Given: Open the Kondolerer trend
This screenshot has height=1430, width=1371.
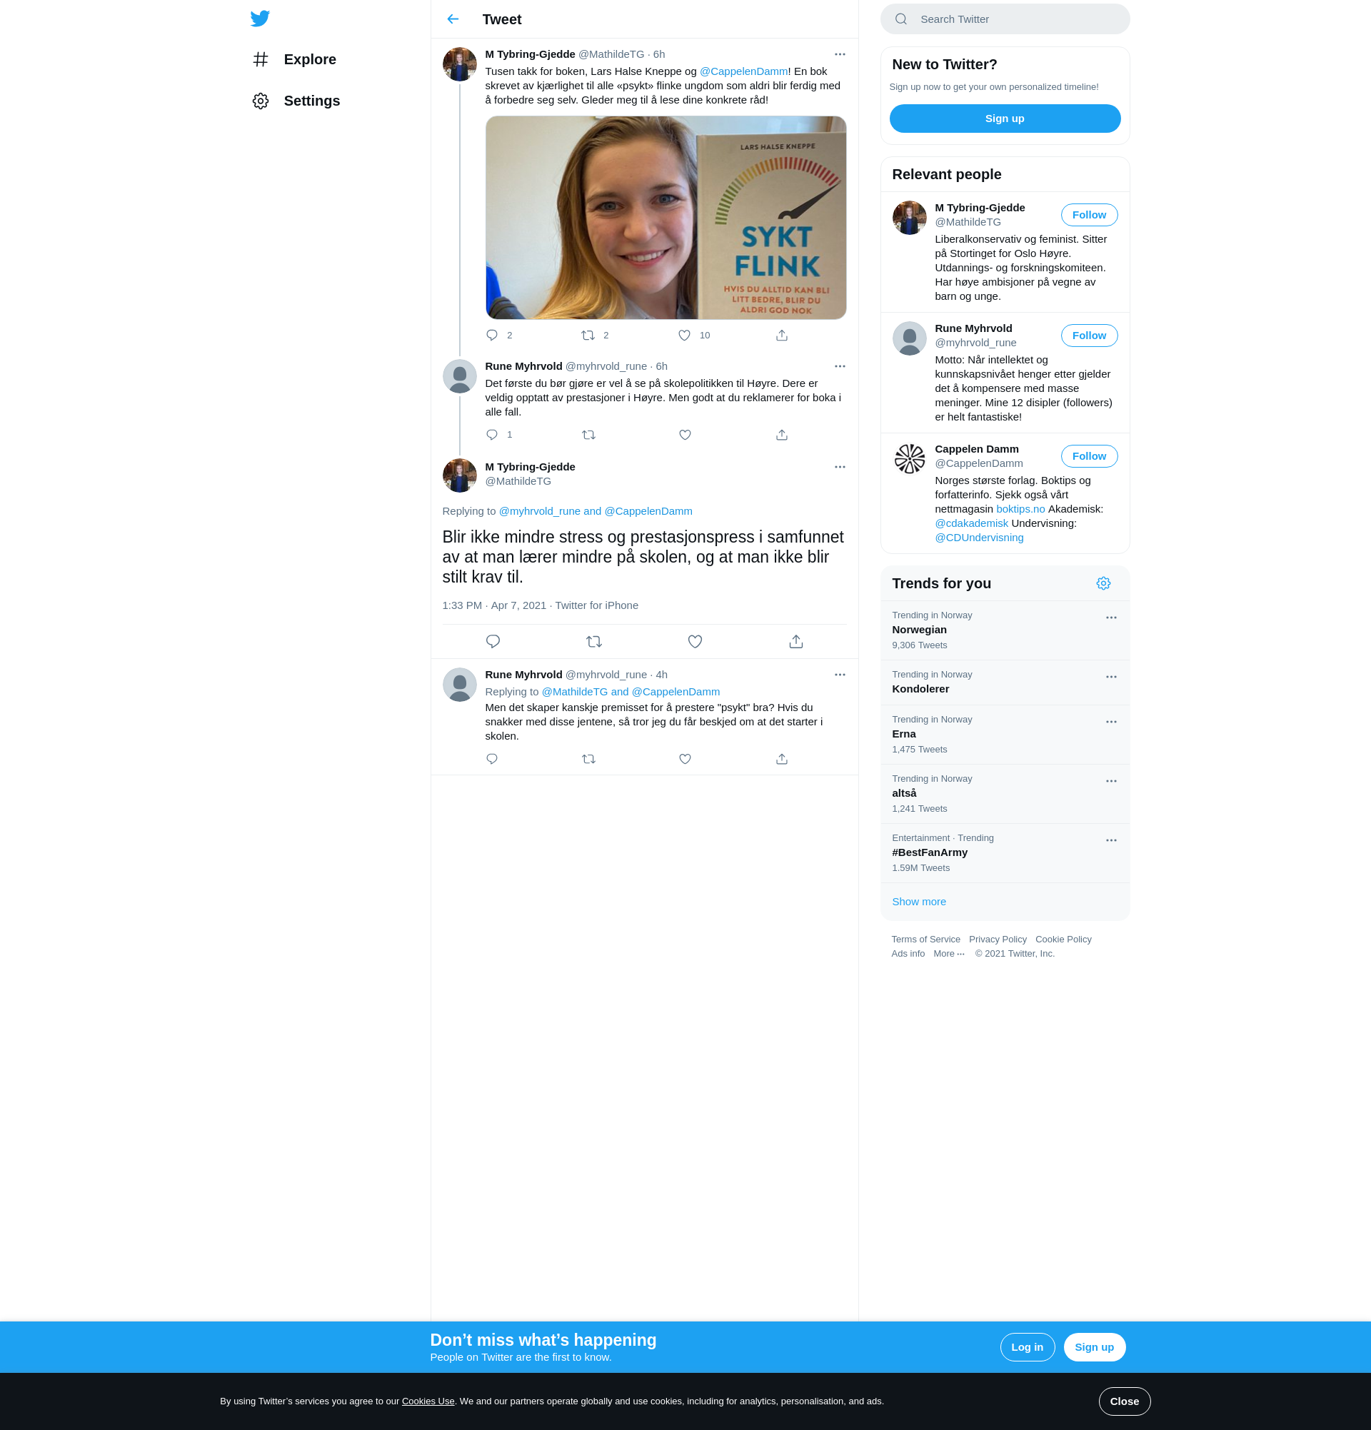Looking at the screenshot, I should tap(1005, 683).
